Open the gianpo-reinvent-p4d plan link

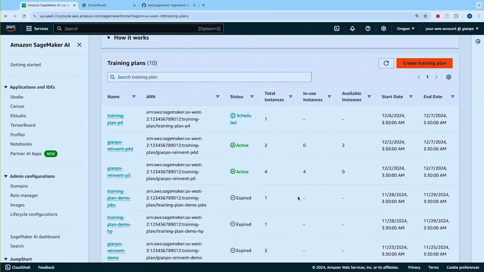tap(120, 145)
